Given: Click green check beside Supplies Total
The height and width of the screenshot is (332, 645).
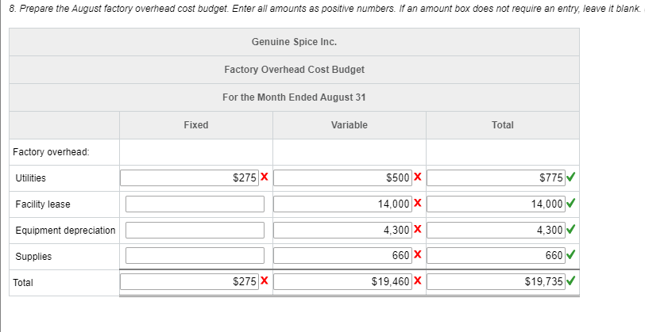Looking at the screenshot, I should [570, 255].
